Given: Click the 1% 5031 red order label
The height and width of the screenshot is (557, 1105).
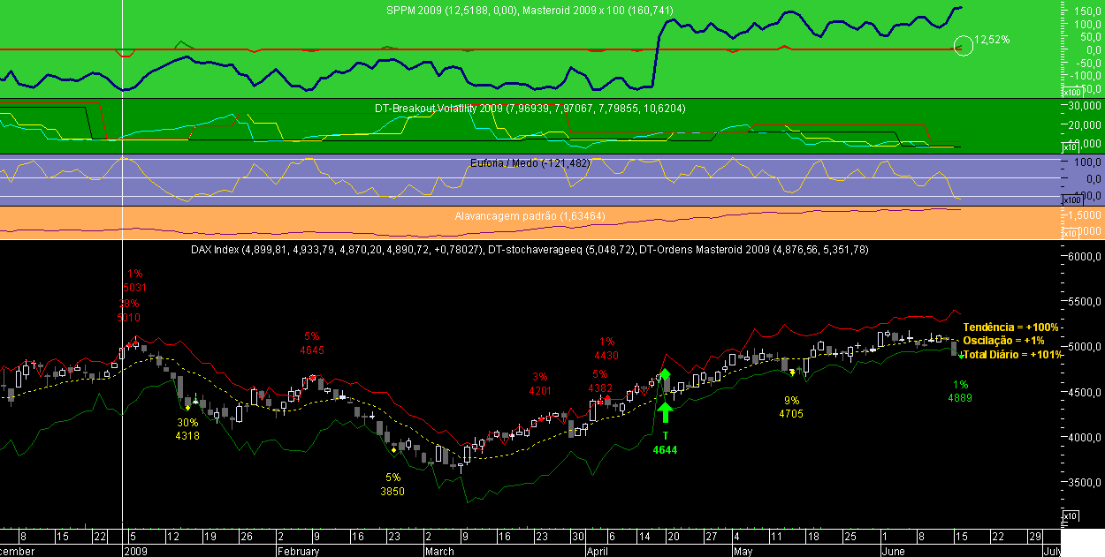Looking at the screenshot, I should click(134, 281).
